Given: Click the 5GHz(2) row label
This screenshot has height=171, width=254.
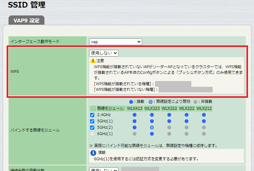Looking at the screenshot, I should pyautogui.click(x=105, y=127).
